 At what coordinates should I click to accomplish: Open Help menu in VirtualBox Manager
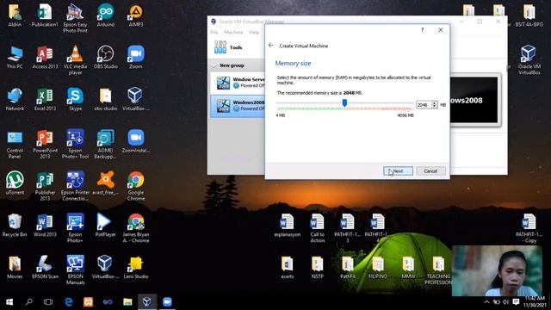pos(254,32)
